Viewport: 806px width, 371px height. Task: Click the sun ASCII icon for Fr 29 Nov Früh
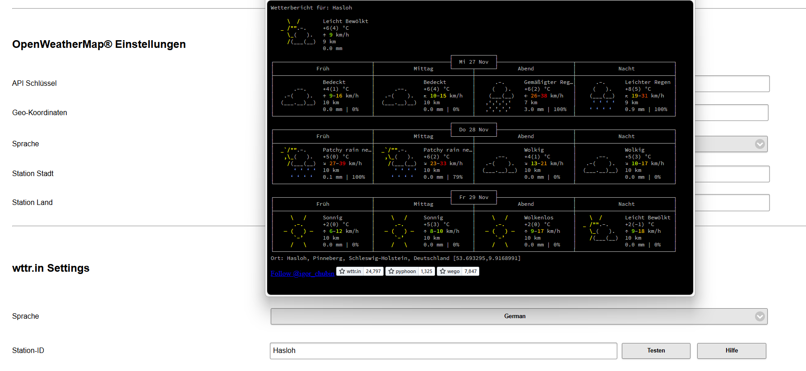[x=298, y=231]
